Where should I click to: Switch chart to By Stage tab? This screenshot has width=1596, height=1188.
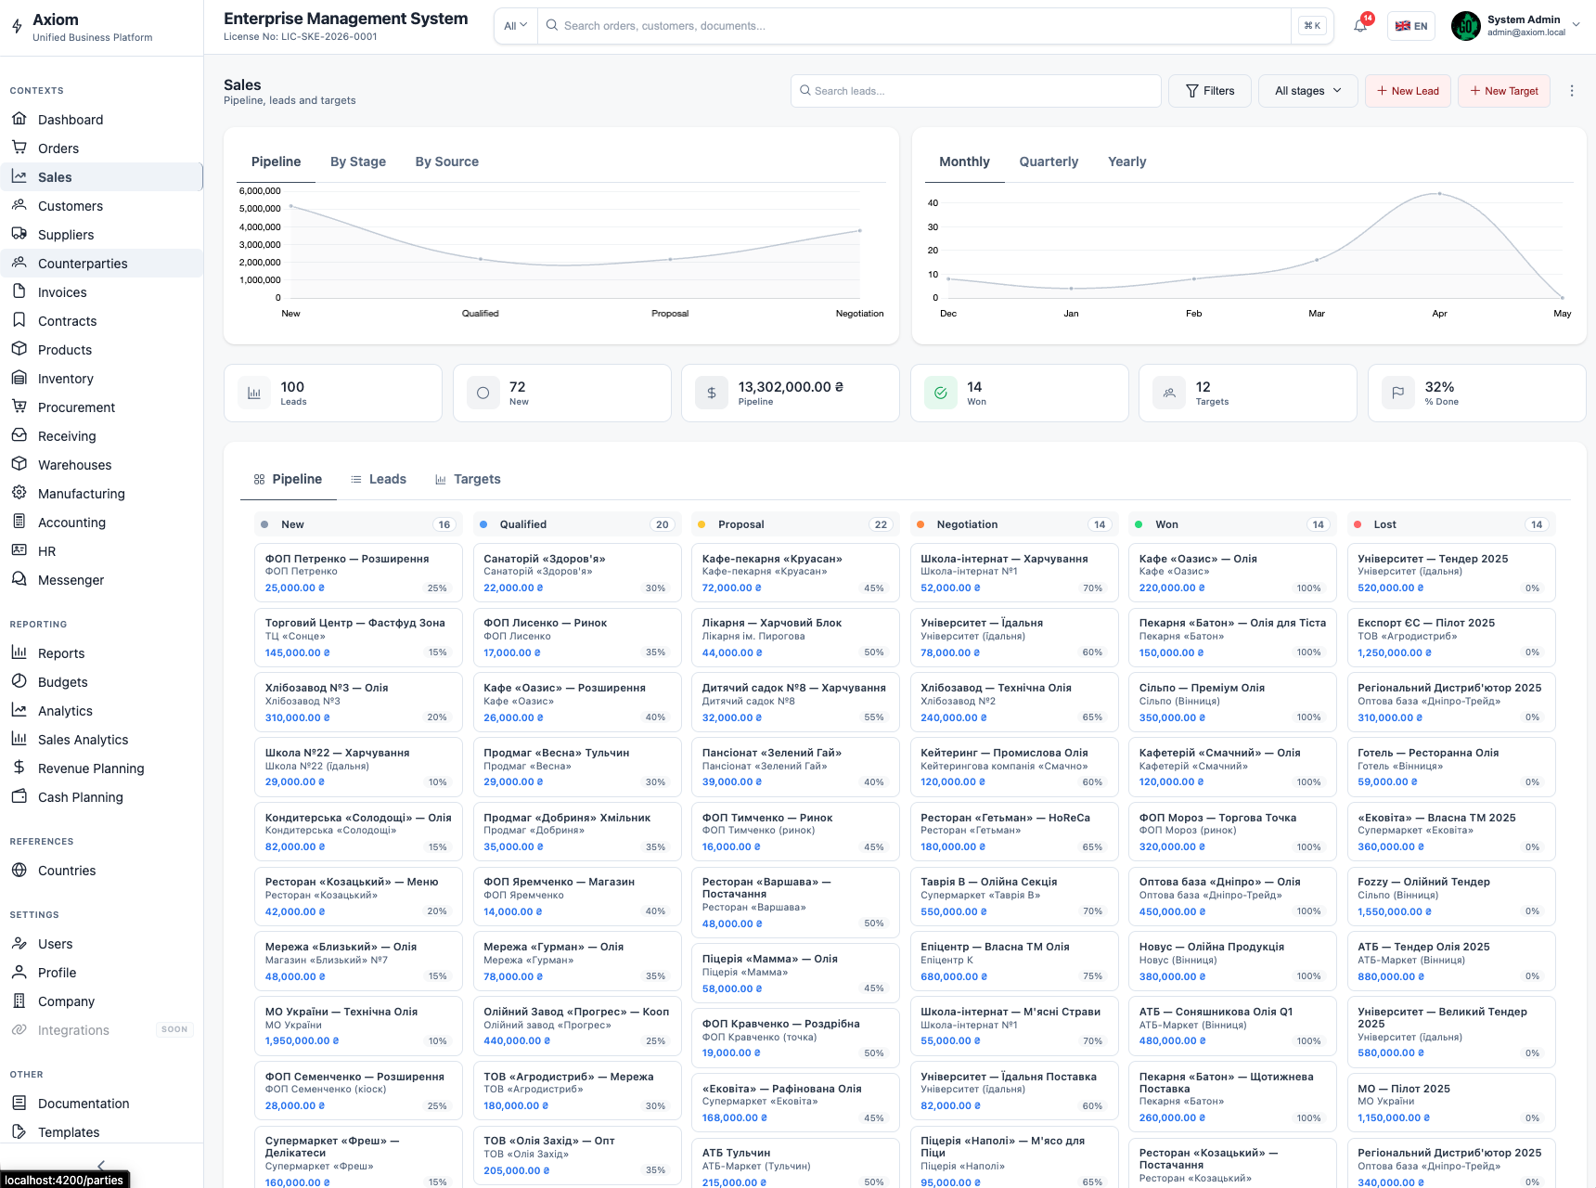coord(358,161)
